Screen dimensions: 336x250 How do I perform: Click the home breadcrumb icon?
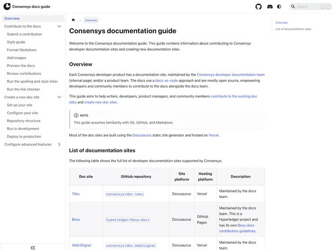coord(73,20)
